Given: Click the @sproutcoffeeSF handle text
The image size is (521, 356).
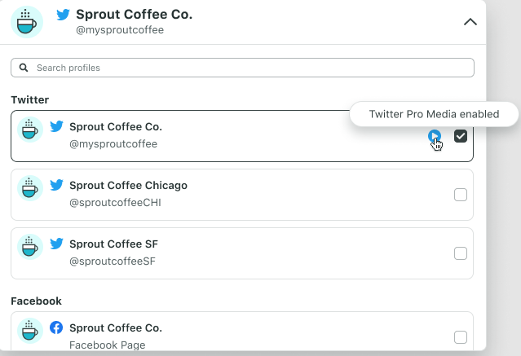Looking at the screenshot, I should (x=113, y=262).
